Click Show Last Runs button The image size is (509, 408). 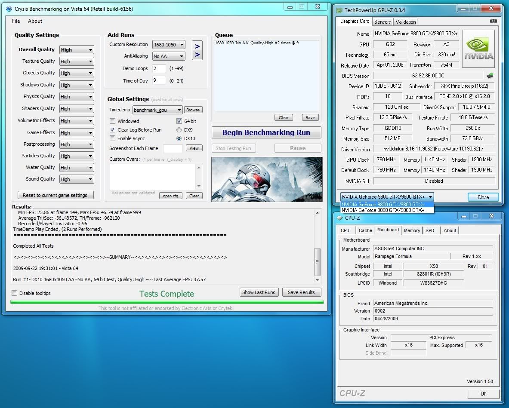tap(259, 292)
